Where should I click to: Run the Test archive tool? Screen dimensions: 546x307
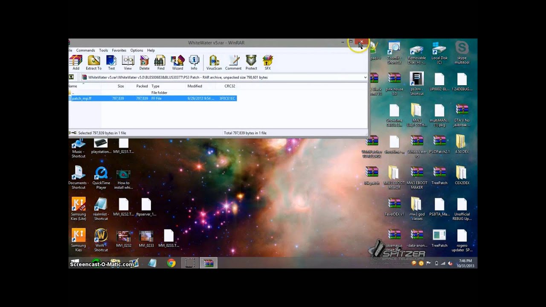(x=111, y=63)
